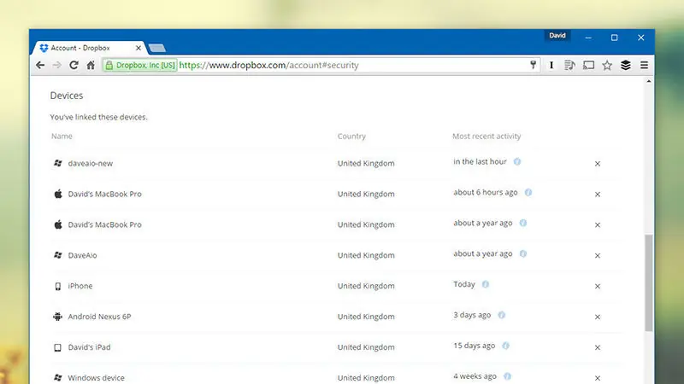Show info for 15 days ago activity
This screenshot has height=384, width=684.
click(x=505, y=346)
